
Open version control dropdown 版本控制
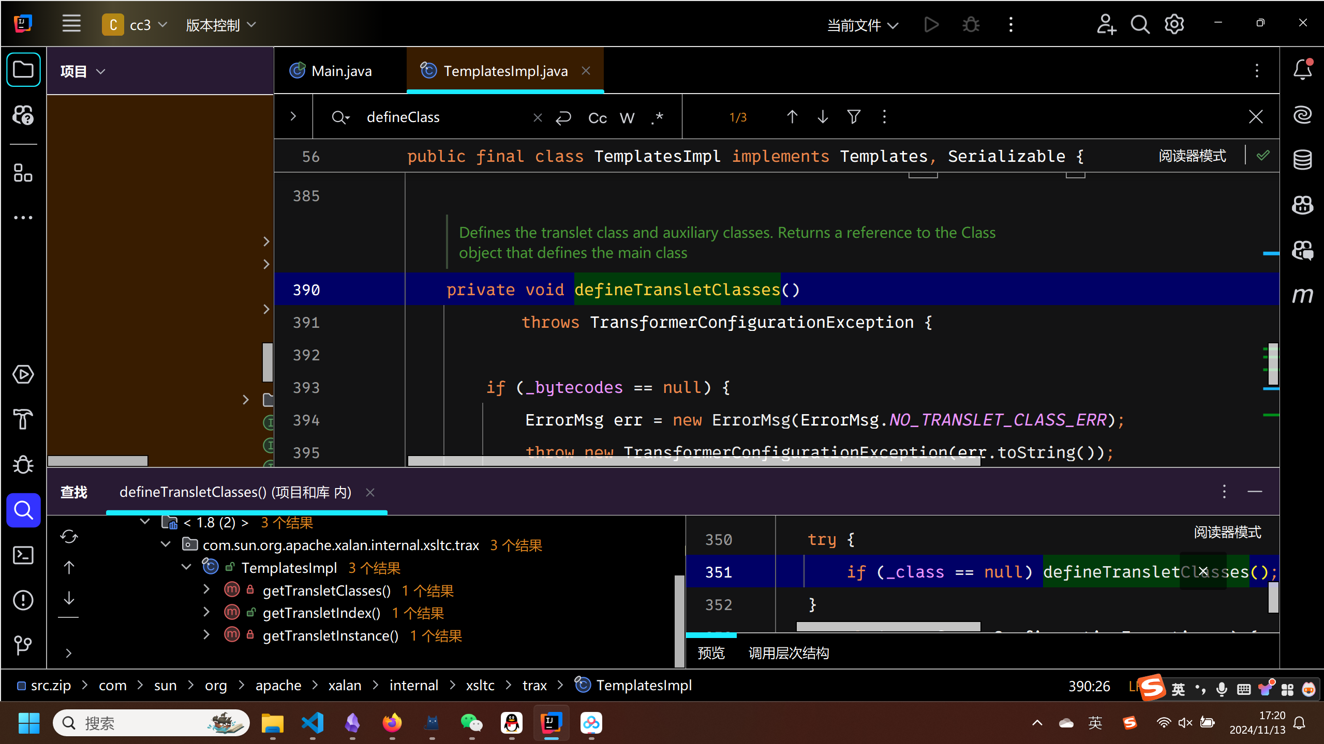[221, 25]
